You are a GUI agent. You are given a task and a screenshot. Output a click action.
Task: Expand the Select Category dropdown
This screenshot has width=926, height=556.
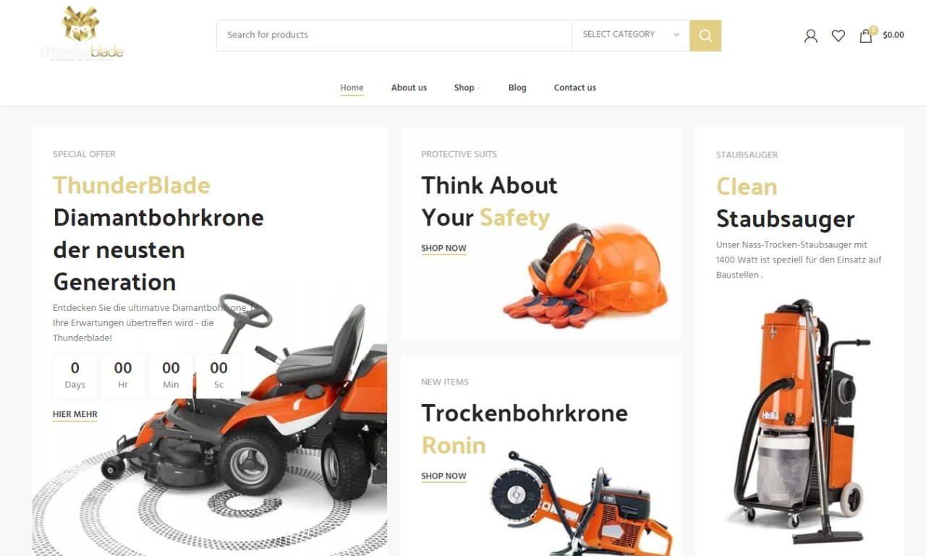tap(631, 35)
